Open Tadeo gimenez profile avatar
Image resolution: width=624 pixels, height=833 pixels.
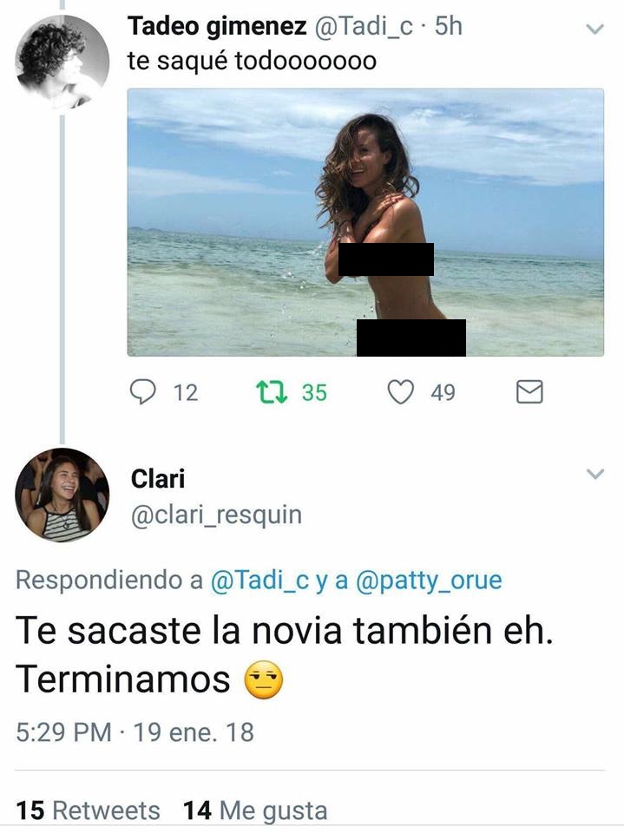click(x=62, y=62)
